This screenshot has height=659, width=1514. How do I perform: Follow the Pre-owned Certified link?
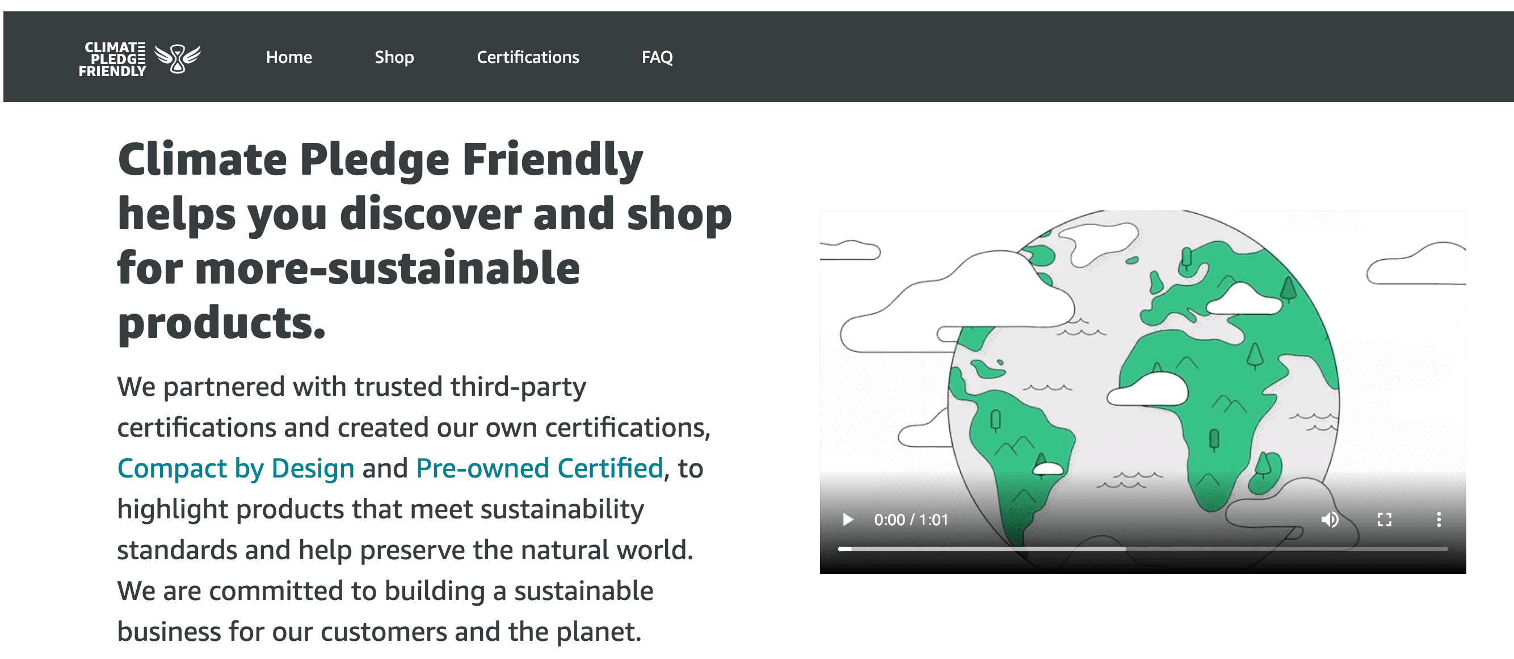[x=539, y=468]
